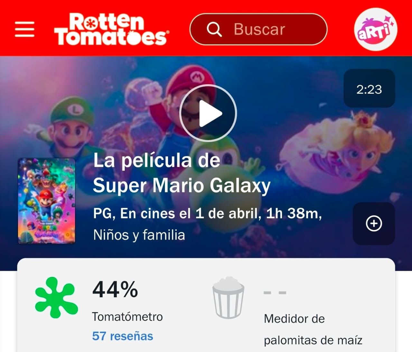The image size is (412, 352).
Task: Select the movie title La película de Super Mario Galaxy
Action: [x=182, y=173]
